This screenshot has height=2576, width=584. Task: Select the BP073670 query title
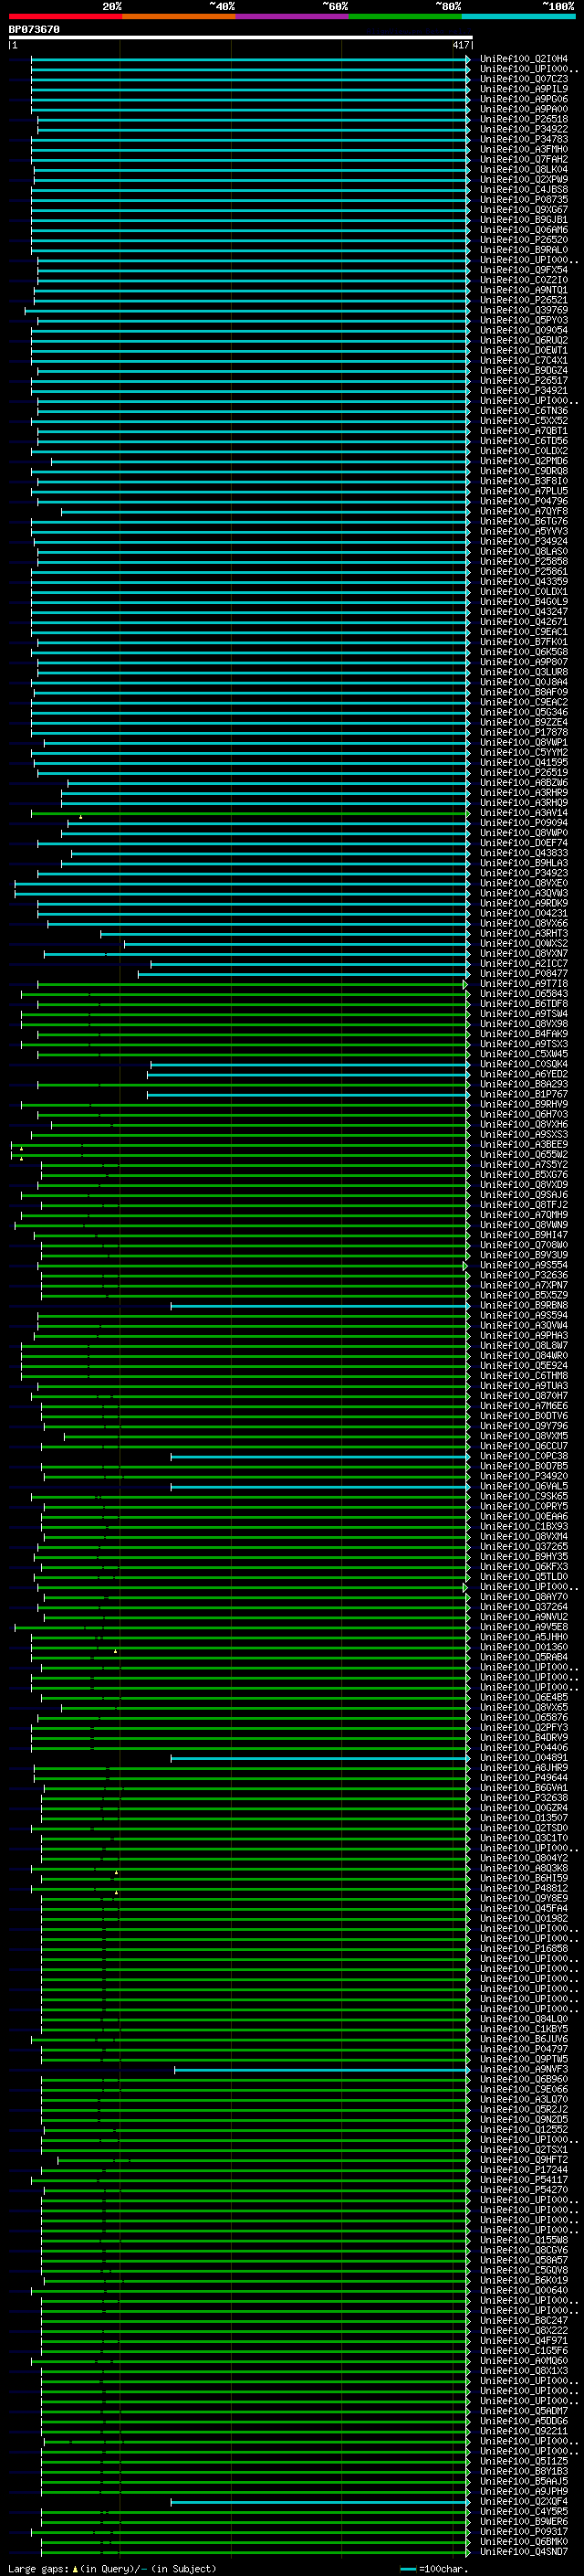[x=34, y=29]
